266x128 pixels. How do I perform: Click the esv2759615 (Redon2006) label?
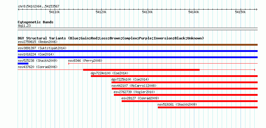(x=38, y=42)
